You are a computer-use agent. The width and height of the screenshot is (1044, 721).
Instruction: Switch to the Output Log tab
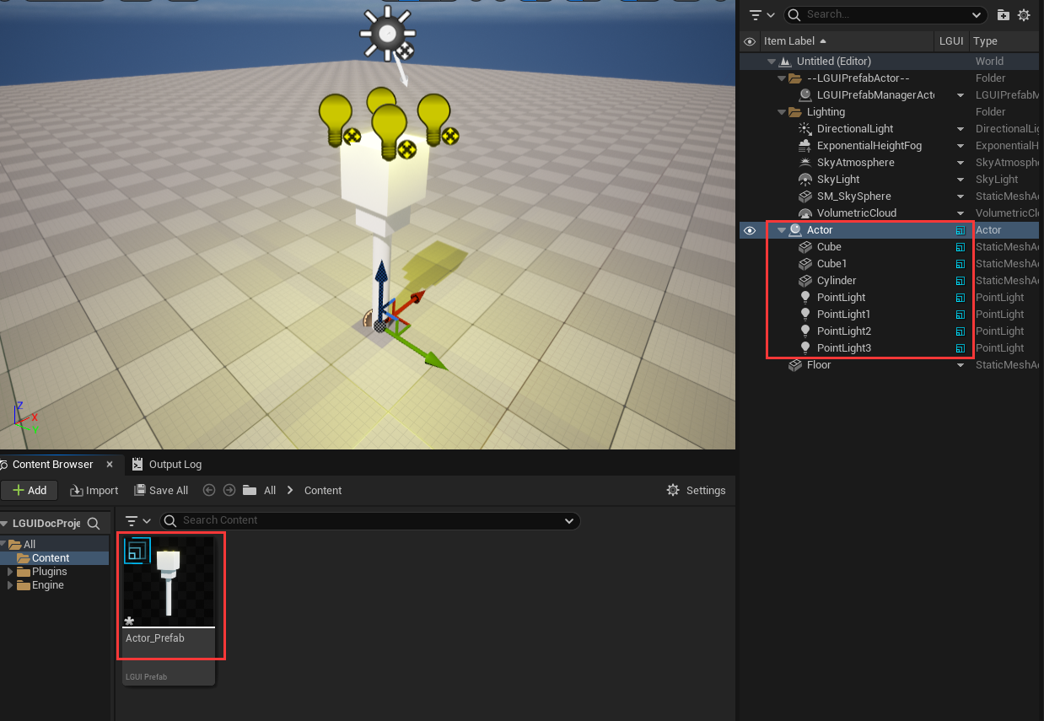coord(175,465)
